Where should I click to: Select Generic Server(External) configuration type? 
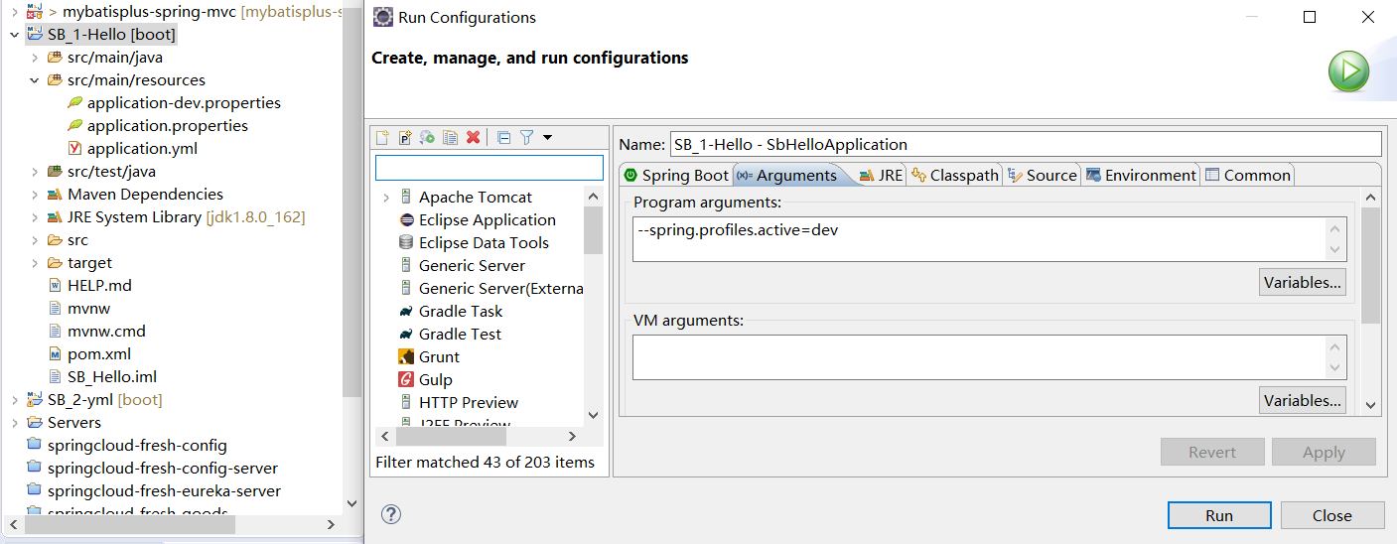click(491, 288)
